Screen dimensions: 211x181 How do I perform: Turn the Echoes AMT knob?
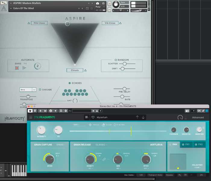(x=75, y=101)
